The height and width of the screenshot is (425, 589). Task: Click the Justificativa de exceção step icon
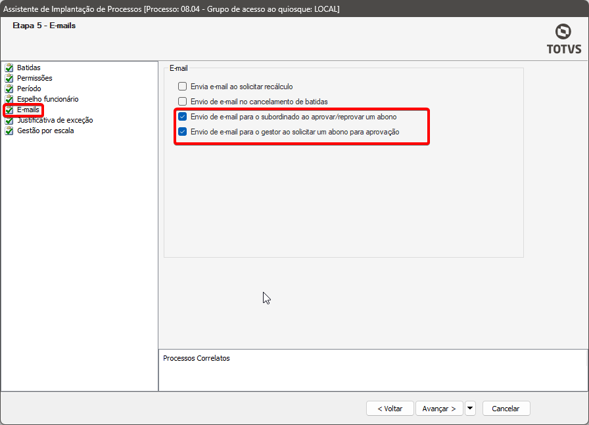[9, 120]
